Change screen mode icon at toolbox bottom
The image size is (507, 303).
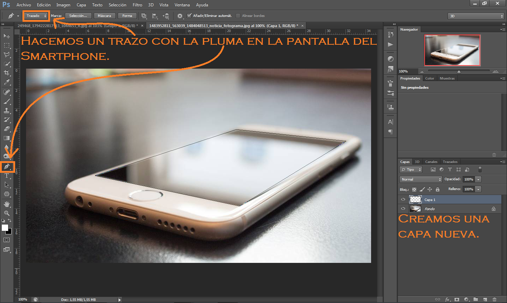(x=7, y=250)
